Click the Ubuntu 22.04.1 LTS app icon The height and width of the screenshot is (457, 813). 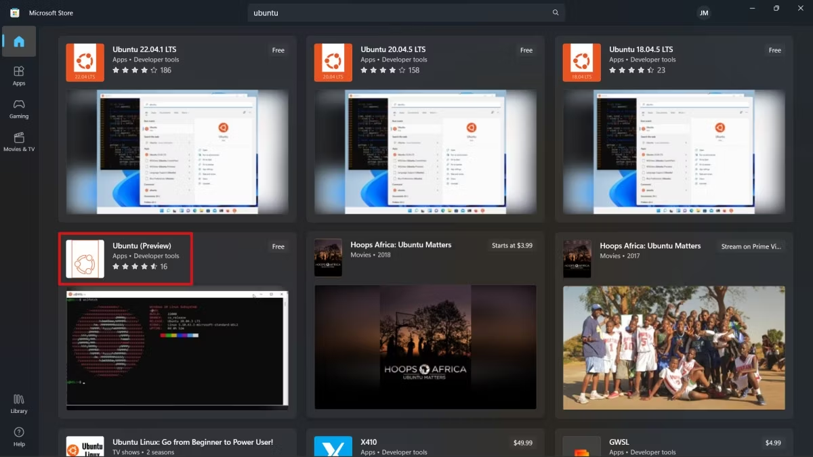tap(85, 62)
